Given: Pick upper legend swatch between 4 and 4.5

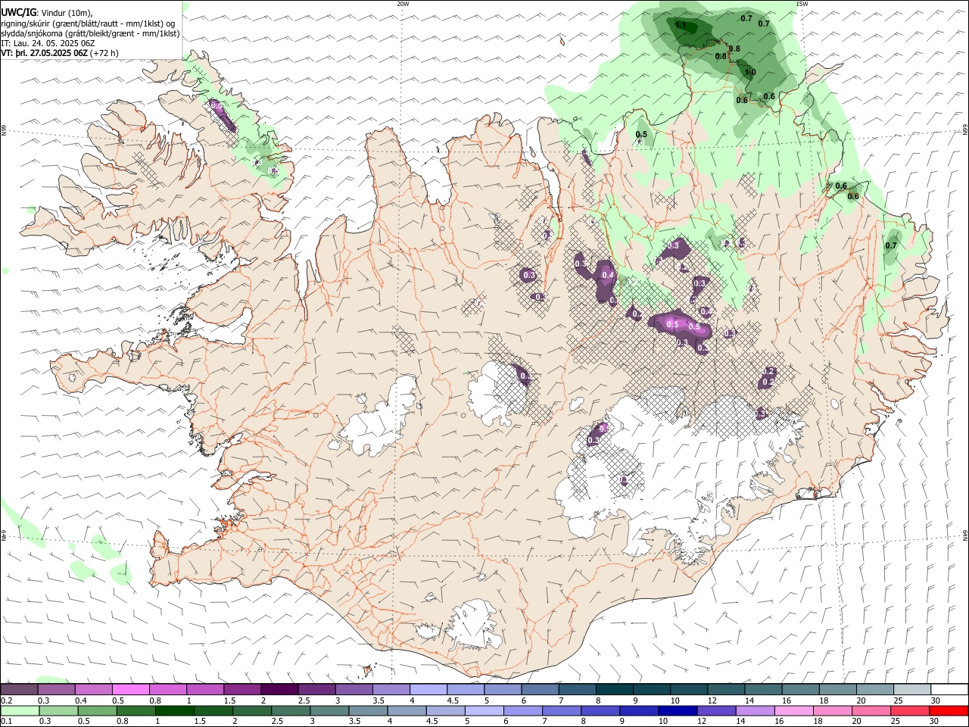Looking at the screenshot, I should (428, 690).
